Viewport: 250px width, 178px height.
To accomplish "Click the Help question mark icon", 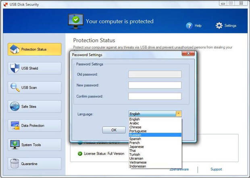I will (x=189, y=26).
